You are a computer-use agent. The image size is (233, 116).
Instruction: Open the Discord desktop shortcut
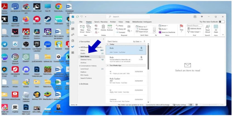pos(26,70)
